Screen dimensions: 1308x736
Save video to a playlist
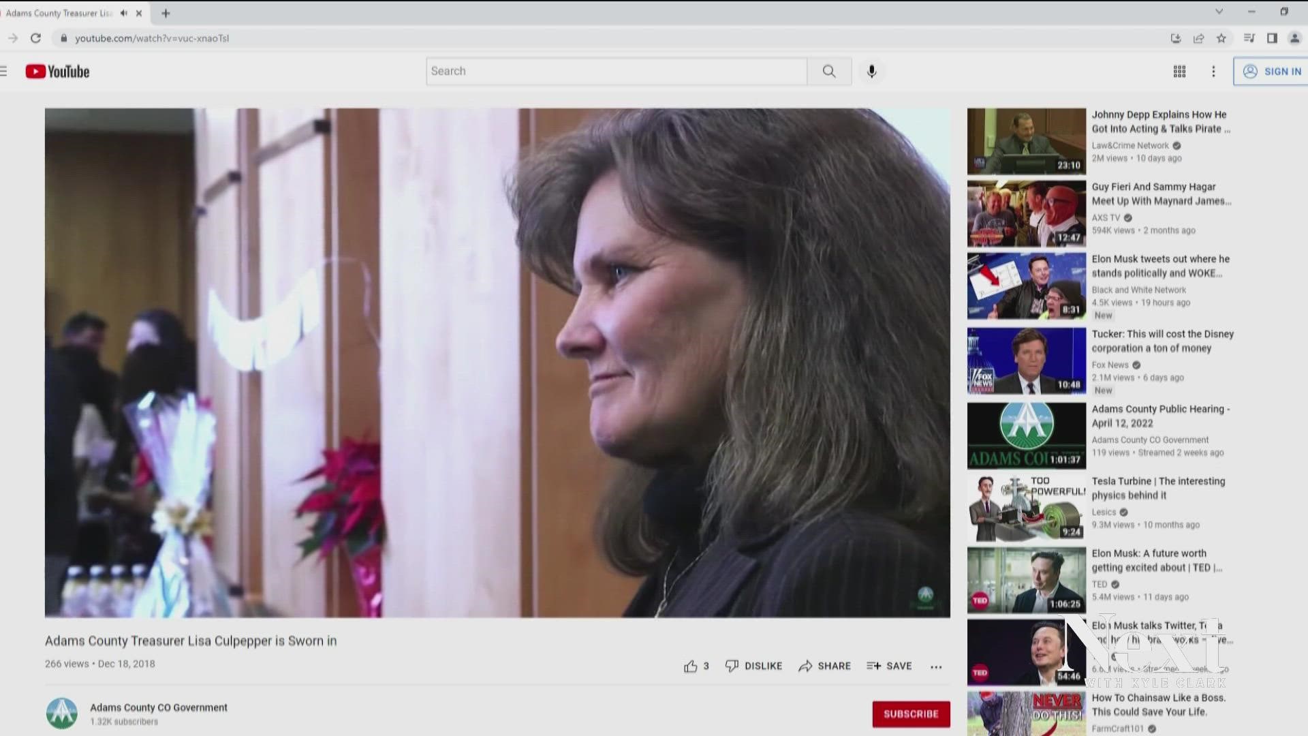pyautogui.click(x=889, y=666)
